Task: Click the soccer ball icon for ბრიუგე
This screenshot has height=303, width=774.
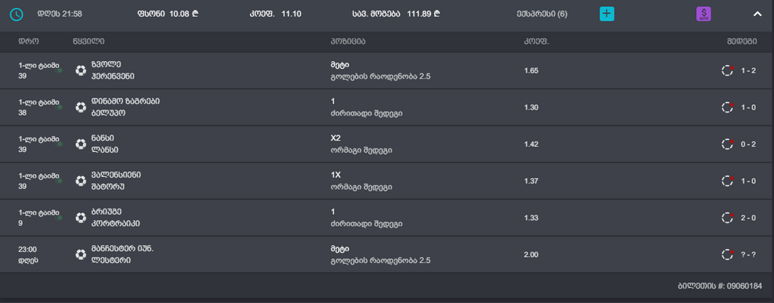Action: [x=81, y=218]
